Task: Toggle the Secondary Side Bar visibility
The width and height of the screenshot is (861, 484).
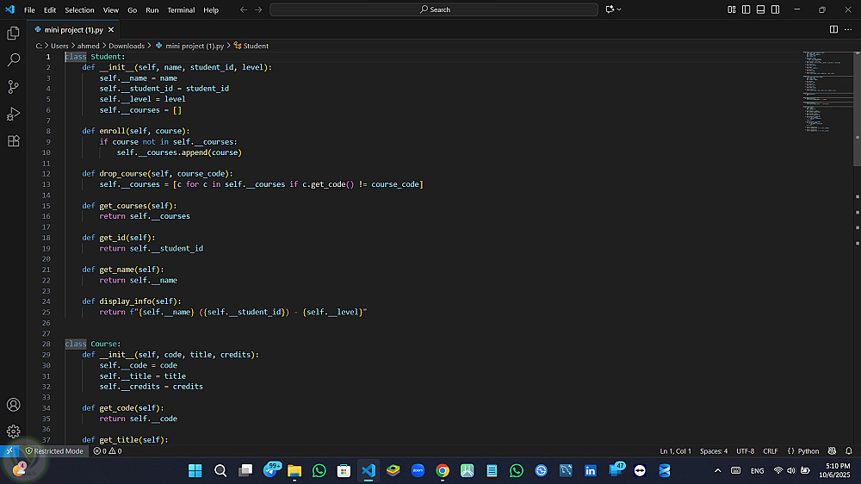Action: (775, 9)
